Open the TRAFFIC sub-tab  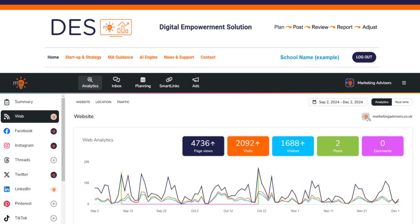(x=123, y=102)
